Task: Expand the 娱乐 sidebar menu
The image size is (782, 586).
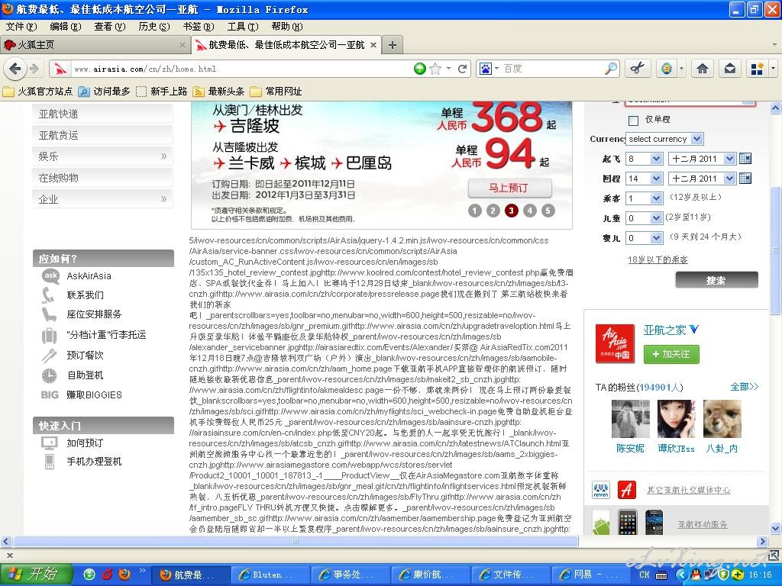Action: coord(103,156)
